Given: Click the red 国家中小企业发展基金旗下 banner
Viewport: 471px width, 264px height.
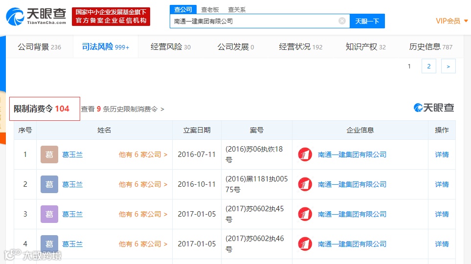Looking at the screenshot, I should [x=111, y=17].
